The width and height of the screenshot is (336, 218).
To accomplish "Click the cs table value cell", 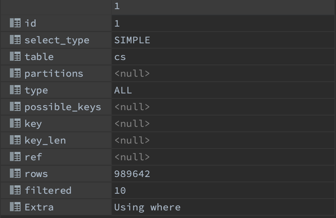I will point(120,57).
